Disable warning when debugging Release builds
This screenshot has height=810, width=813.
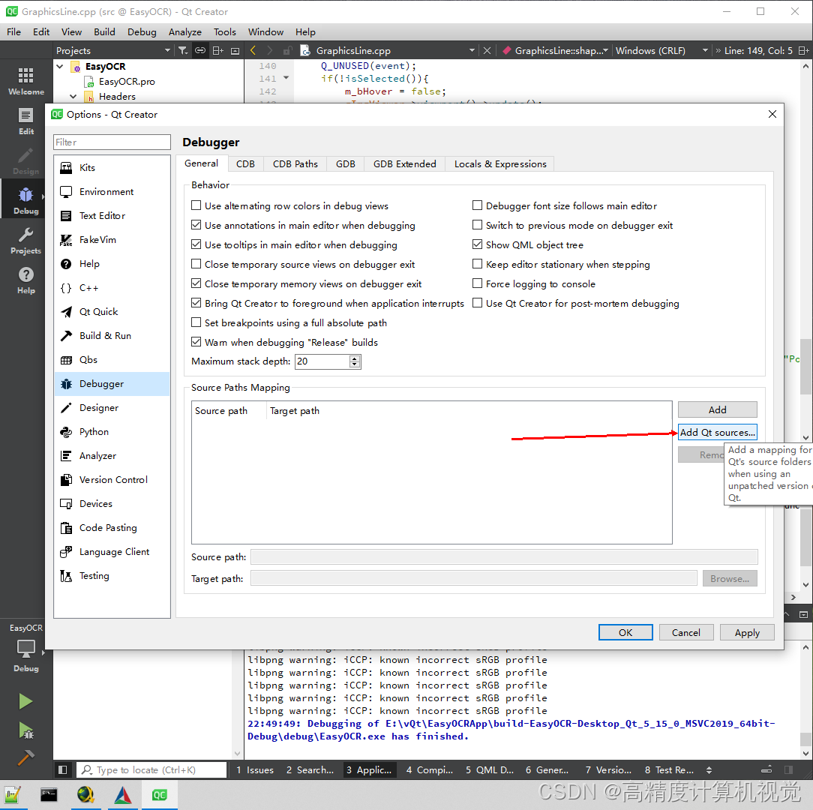[x=196, y=342]
